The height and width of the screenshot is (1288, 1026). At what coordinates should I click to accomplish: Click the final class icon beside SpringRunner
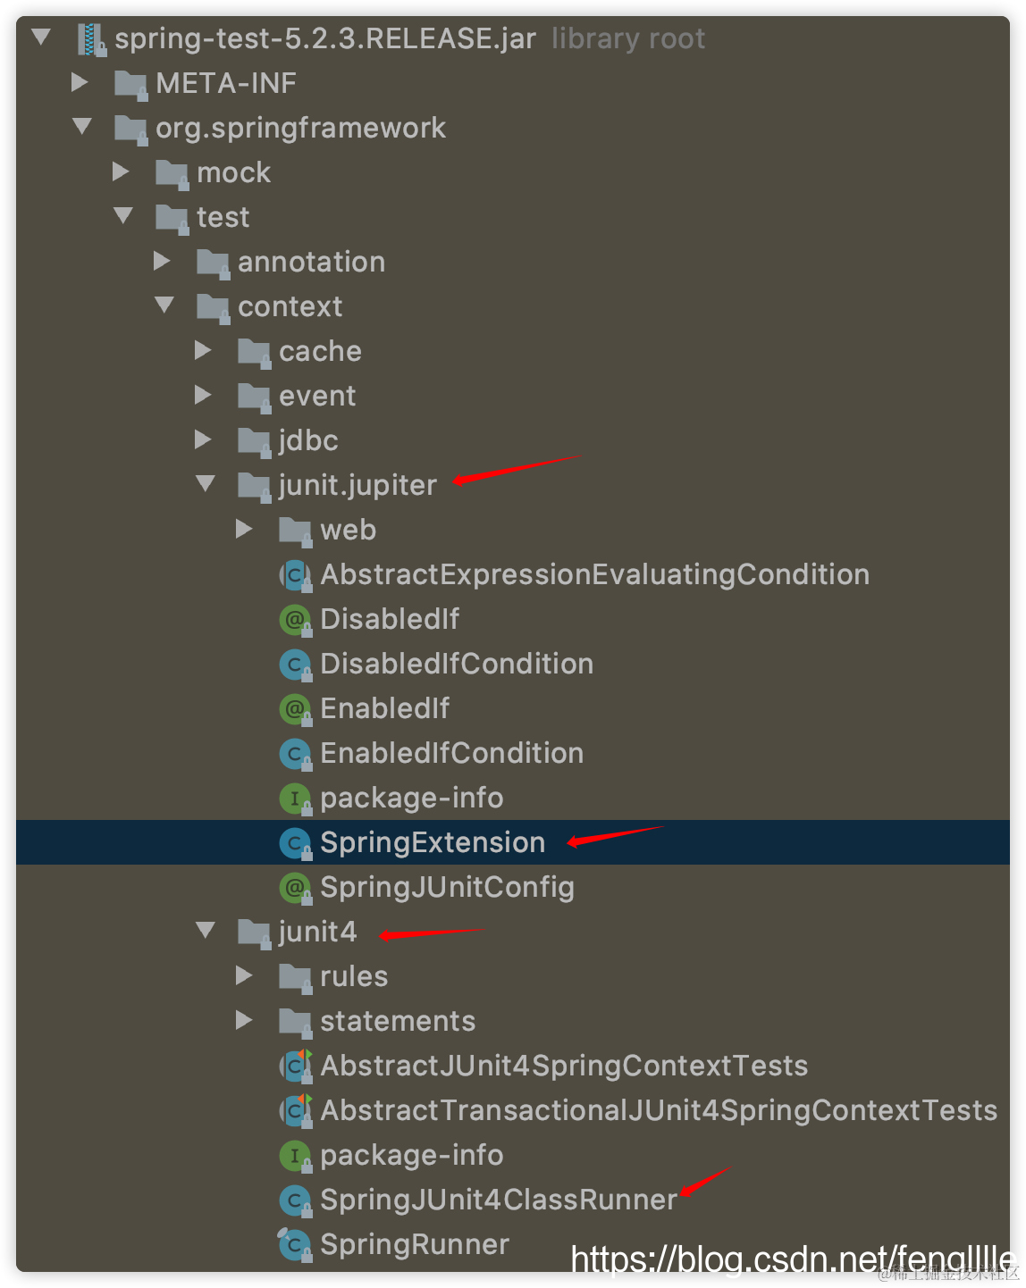pyautogui.click(x=295, y=1244)
